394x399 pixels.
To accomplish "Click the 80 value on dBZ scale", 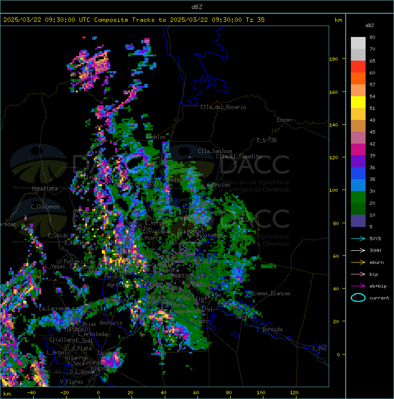I will point(372,37).
